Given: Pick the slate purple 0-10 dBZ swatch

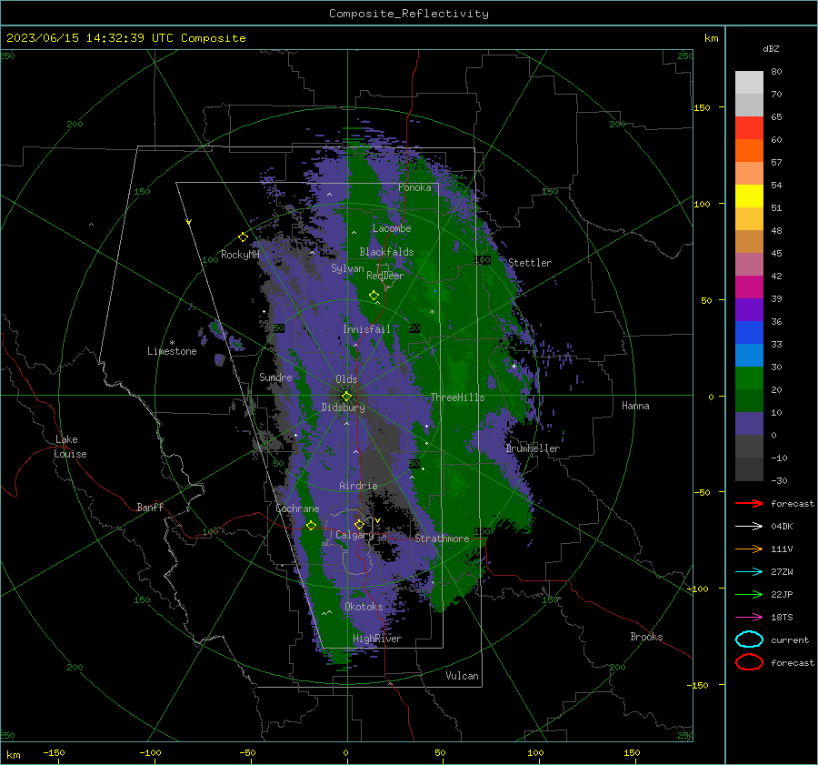Looking at the screenshot, I should [749, 424].
